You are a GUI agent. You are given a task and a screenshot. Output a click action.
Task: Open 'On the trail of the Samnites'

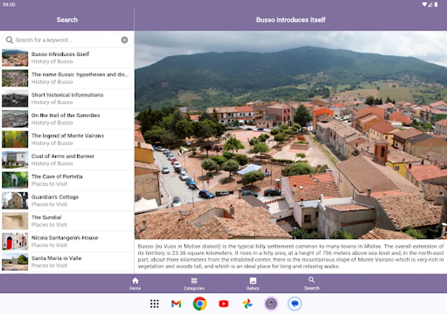pyautogui.click(x=66, y=119)
